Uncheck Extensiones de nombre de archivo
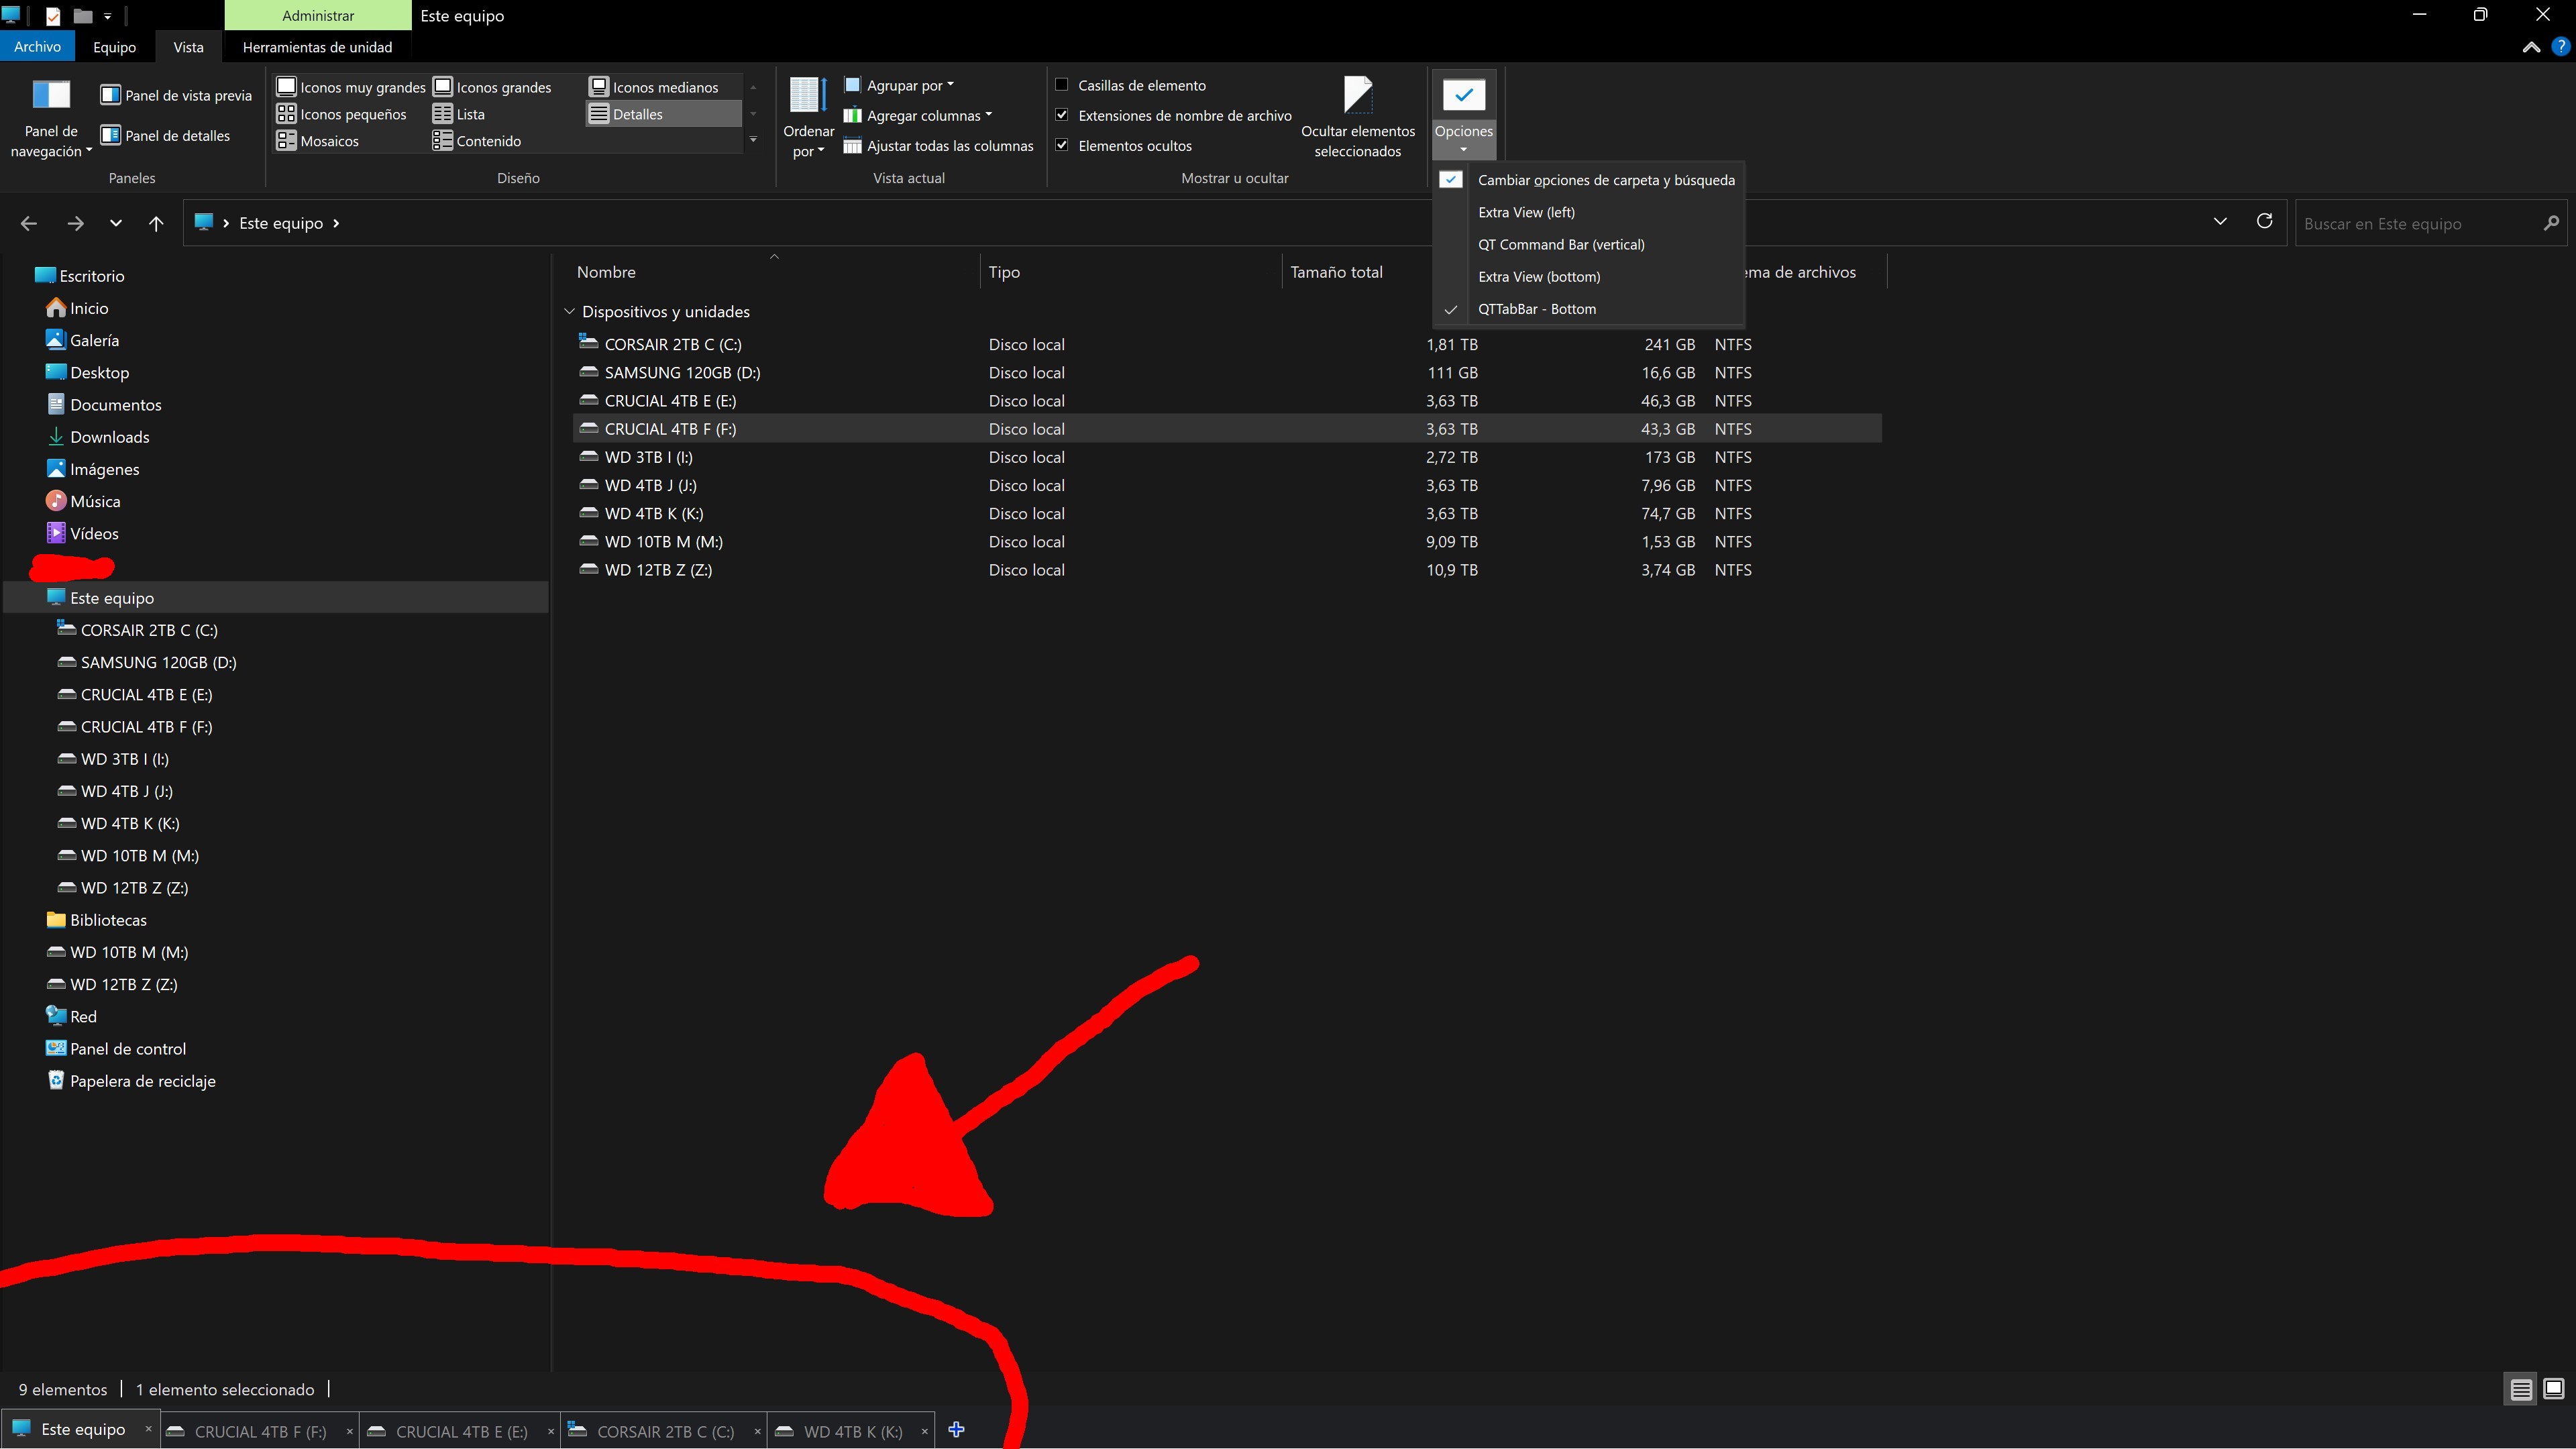The height and width of the screenshot is (1449, 2576). point(1062,115)
